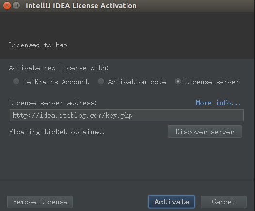Click into the License server address field

point(127,115)
